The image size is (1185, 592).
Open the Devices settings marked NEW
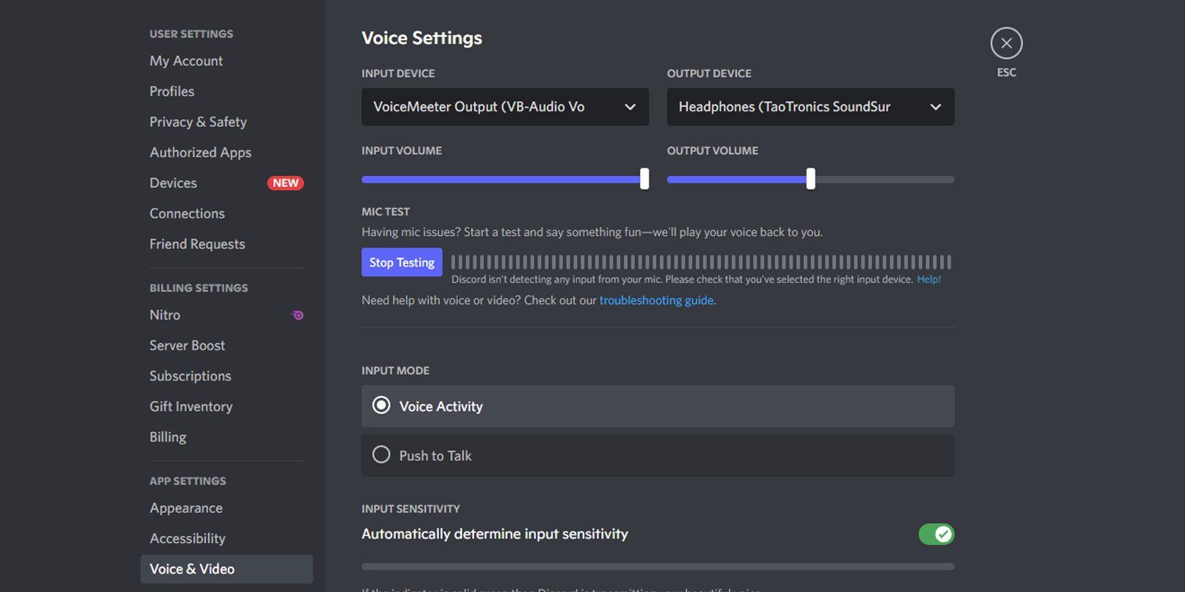coord(173,183)
